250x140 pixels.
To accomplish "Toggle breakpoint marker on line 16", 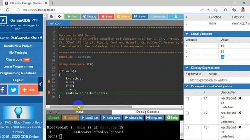I will click(49, 82).
